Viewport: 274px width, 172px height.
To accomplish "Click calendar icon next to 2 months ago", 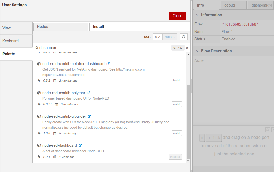I will pos(55,81).
